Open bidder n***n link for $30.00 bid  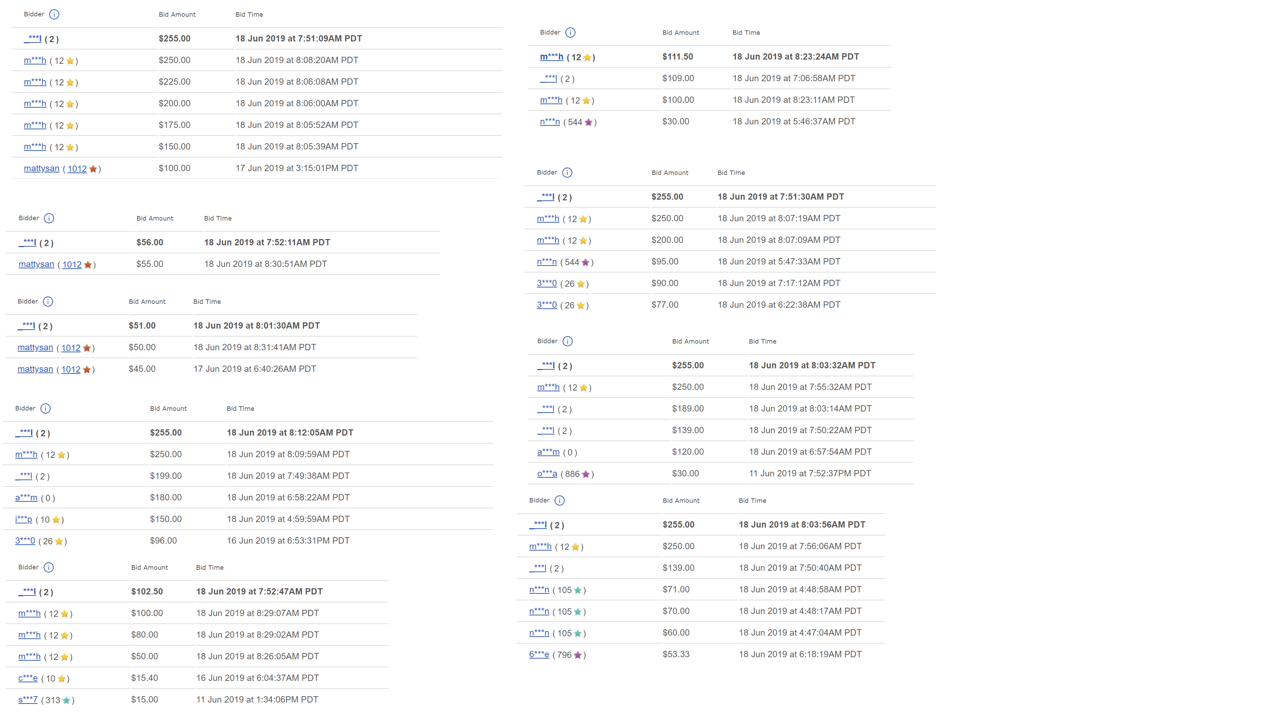pos(549,122)
